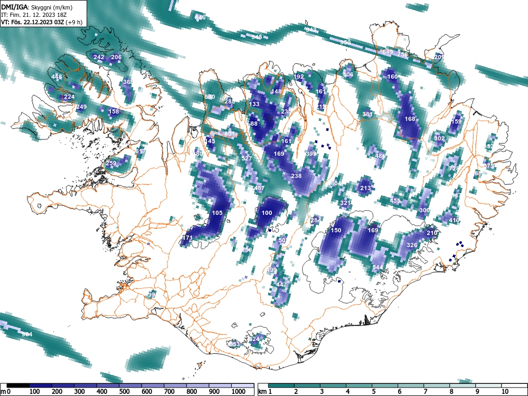Click the visibility value 527 on the map

[x=247, y=158]
